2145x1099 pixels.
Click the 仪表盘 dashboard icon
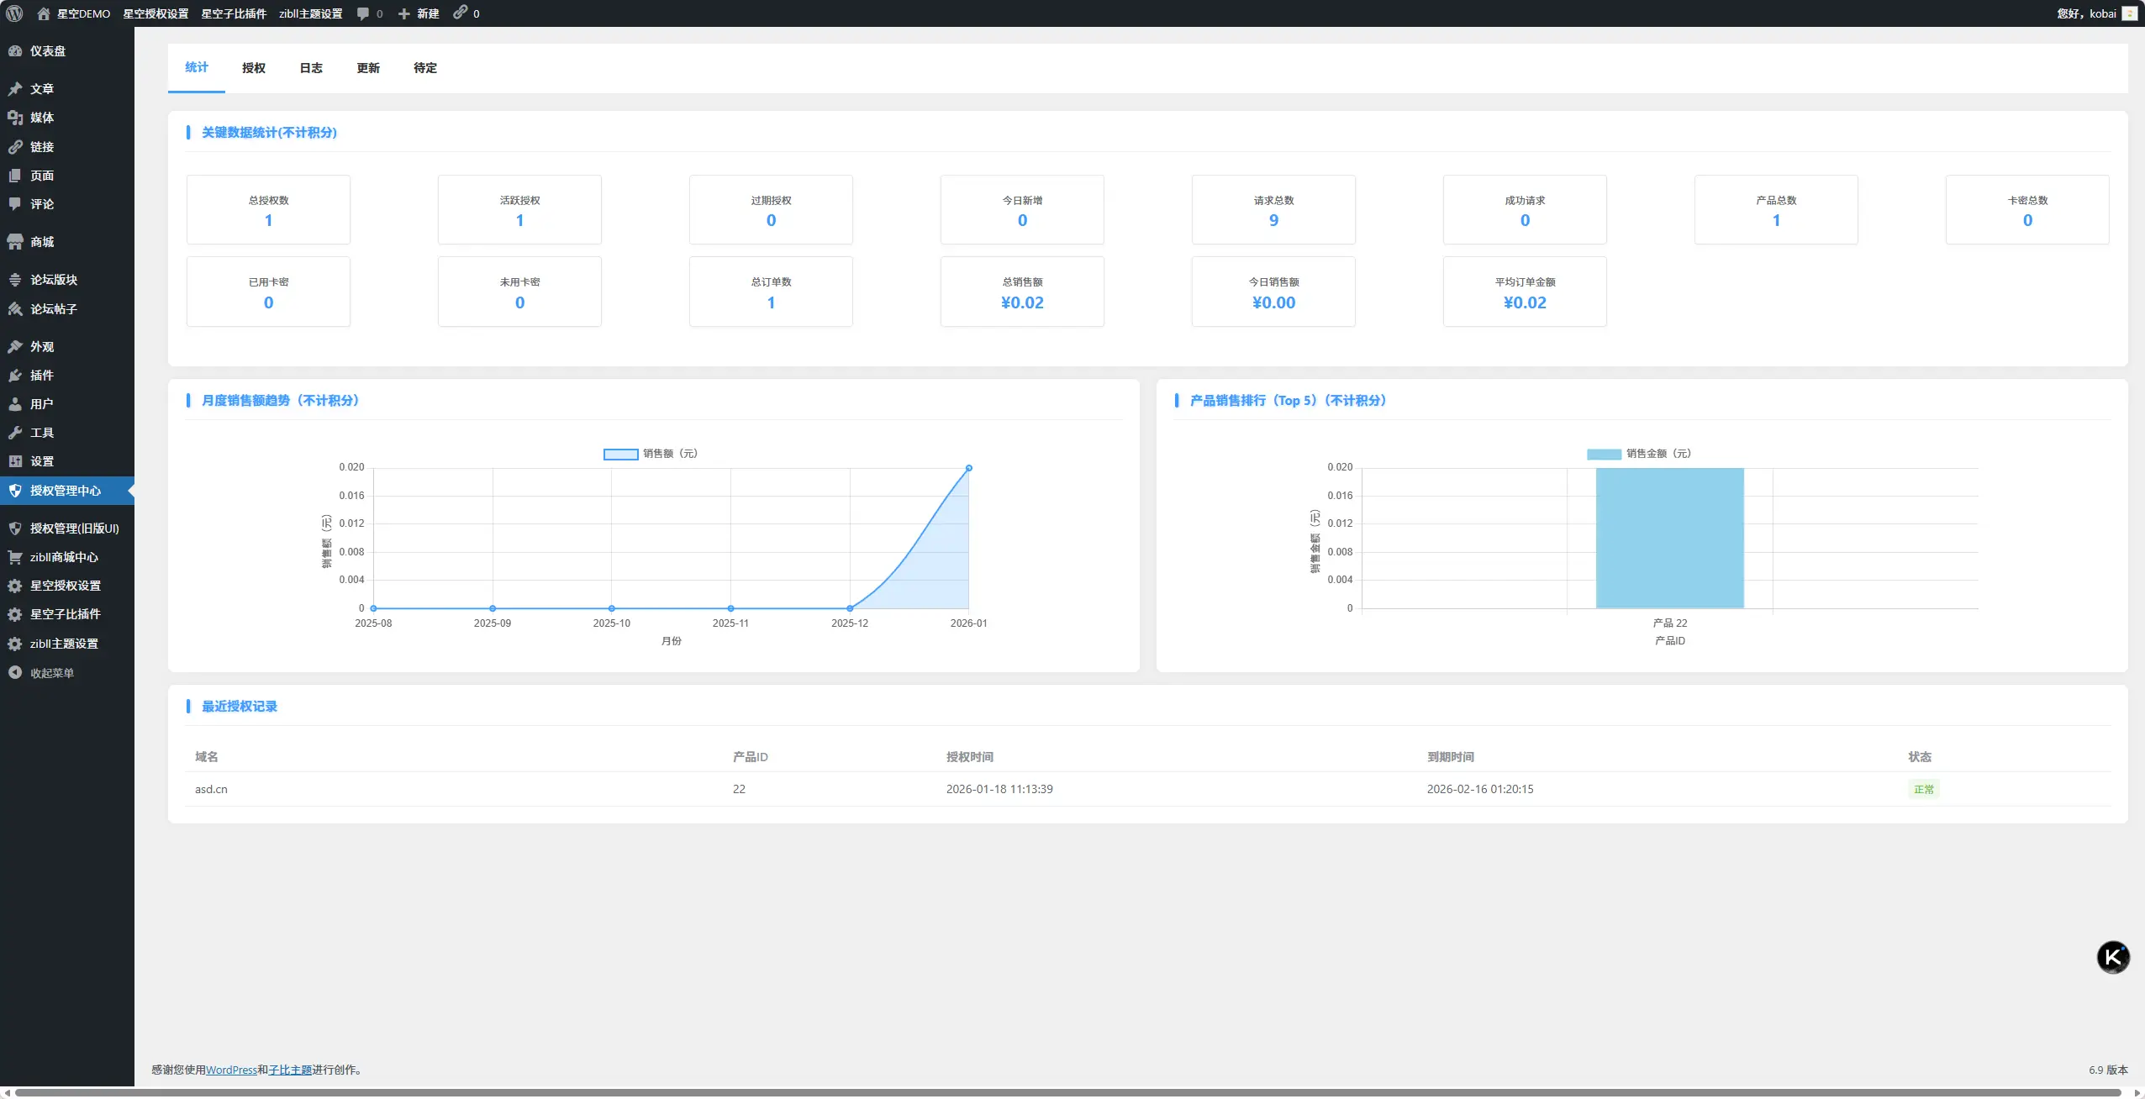pos(15,51)
